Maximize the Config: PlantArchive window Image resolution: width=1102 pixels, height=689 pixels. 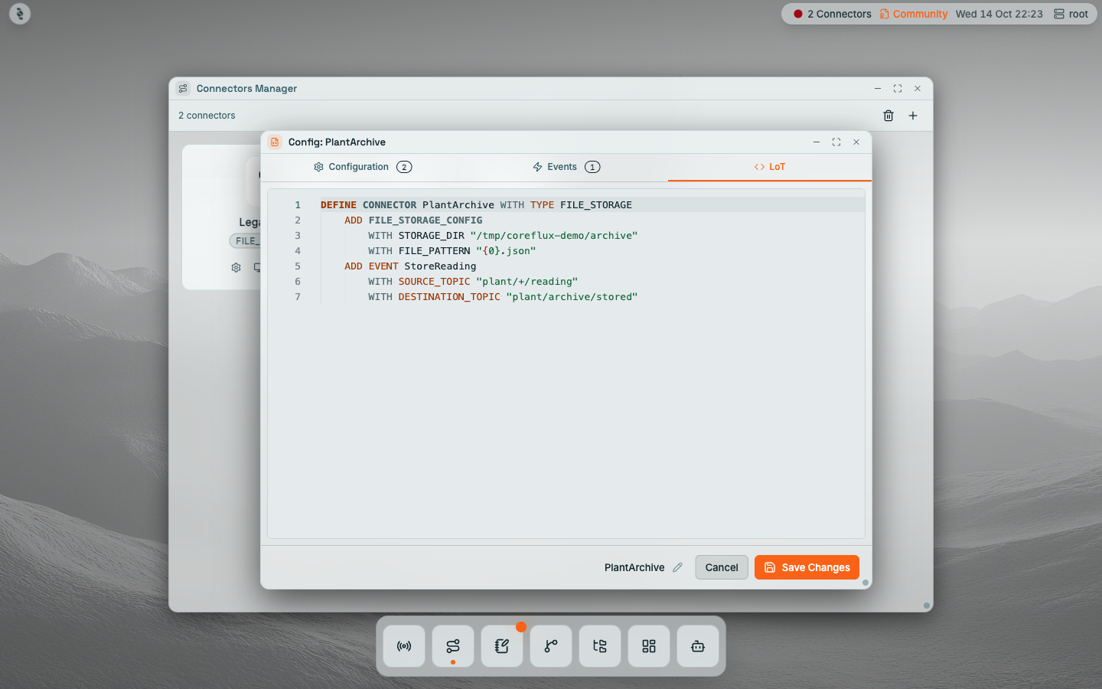point(836,142)
